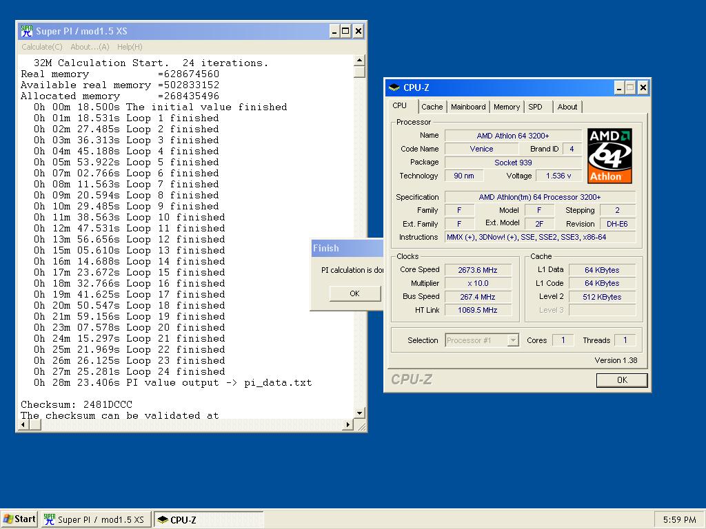Click the Windows Start button
Image resolution: width=706 pixels, height=529 pixels.
coord(19,519)
